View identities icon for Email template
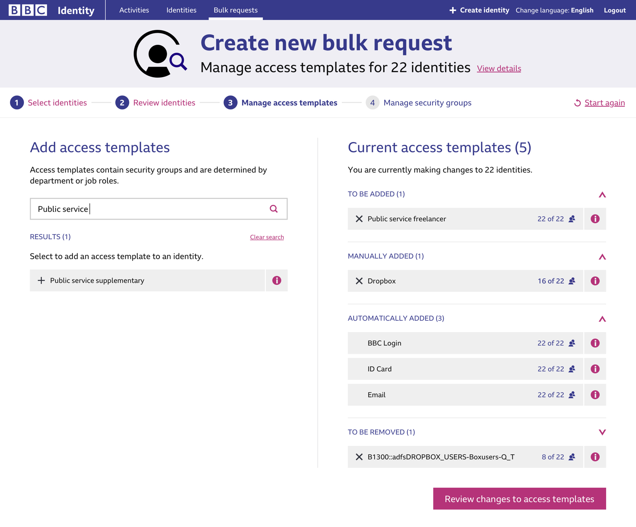The image size is (636, 527). pyautogui.click(x=572, y=395)
